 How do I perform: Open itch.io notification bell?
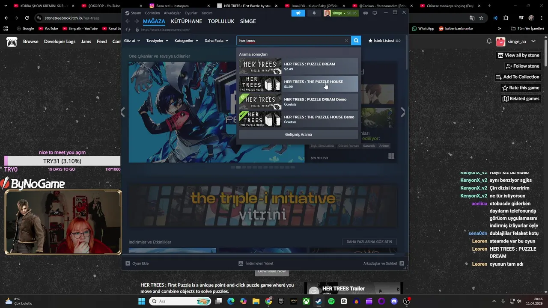click(489, 41)
